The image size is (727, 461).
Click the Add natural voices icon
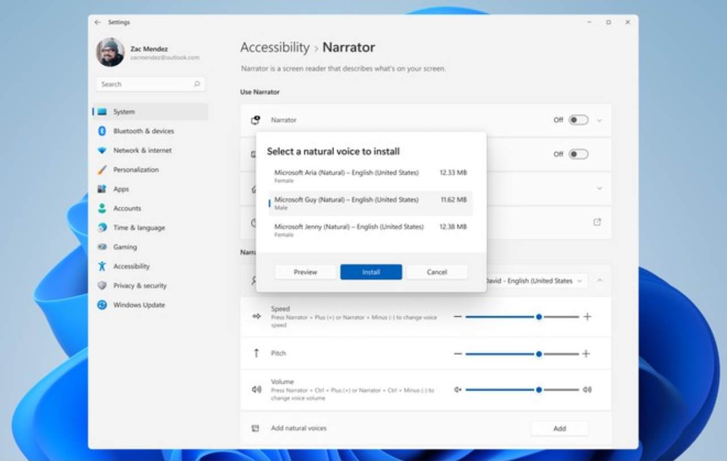click(256, 428)
